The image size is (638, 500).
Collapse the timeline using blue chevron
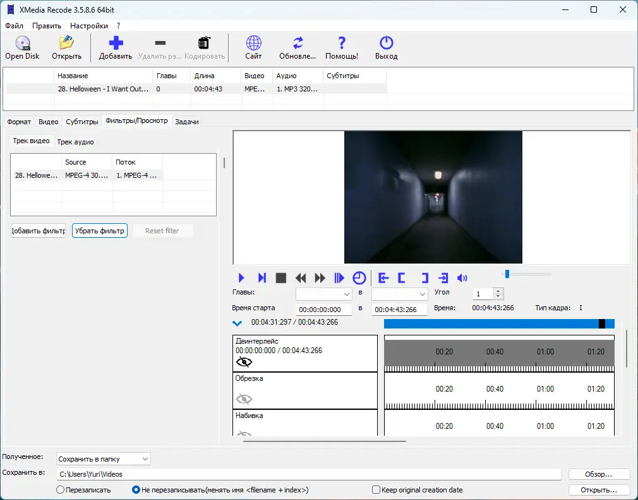(238, 323)
